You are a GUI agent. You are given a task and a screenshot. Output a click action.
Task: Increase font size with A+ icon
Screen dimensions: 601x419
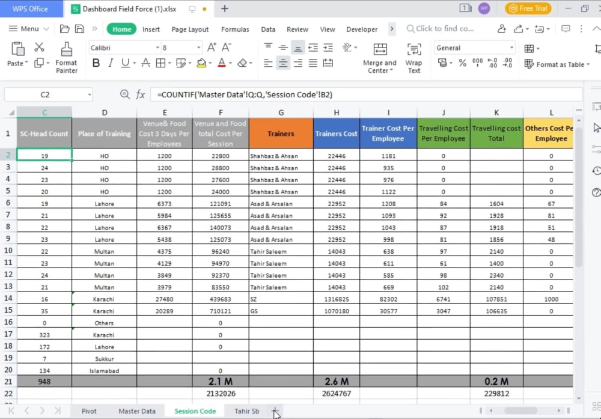coord(212,47)
